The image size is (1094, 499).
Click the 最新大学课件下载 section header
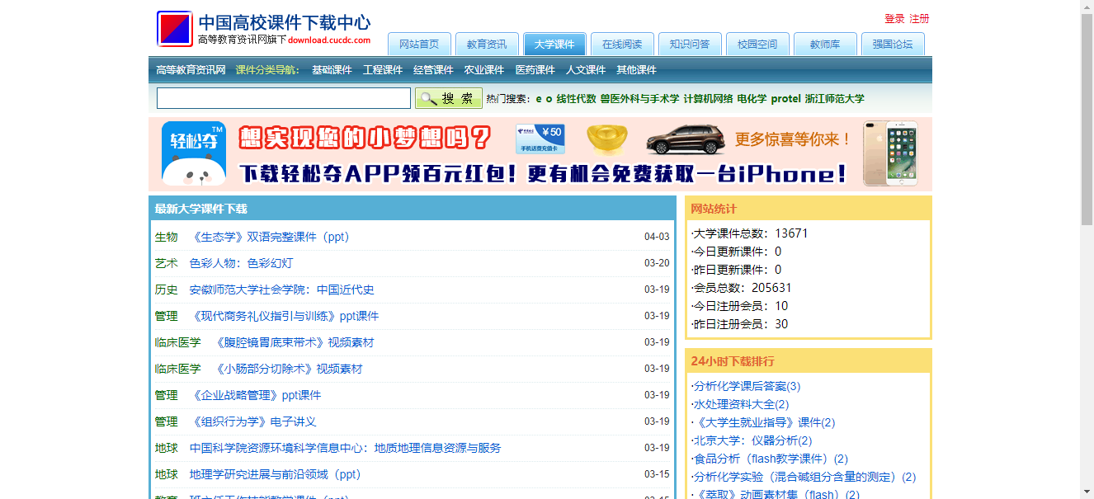pyautogui.click(x=200, y=209)
